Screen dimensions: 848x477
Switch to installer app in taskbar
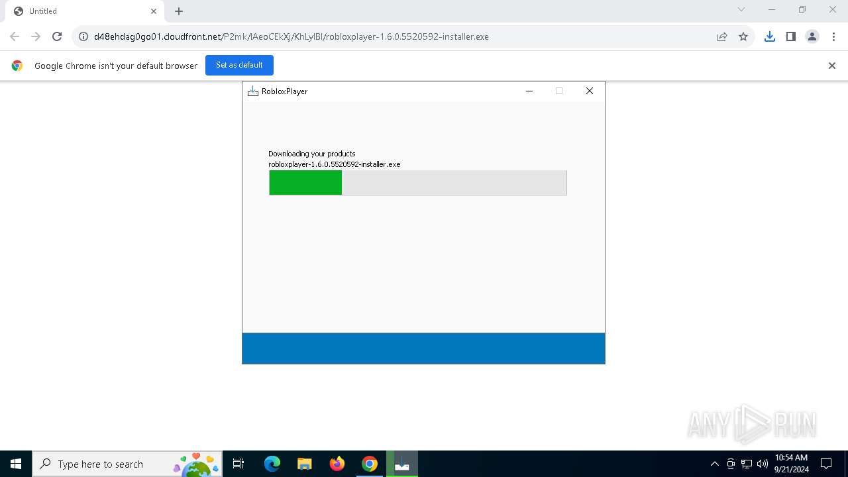pyautogui.click(x=401, y=464)
